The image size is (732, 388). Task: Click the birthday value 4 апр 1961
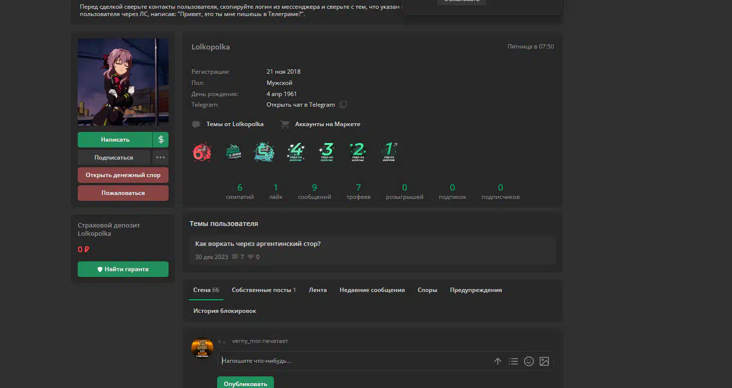(282, 94)
